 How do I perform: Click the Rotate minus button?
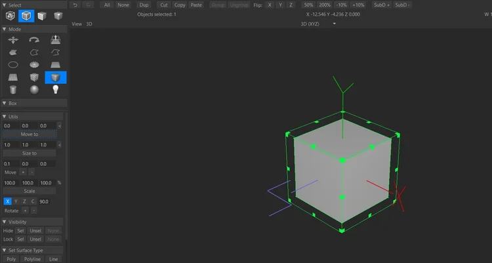click(x=34, y=211)
